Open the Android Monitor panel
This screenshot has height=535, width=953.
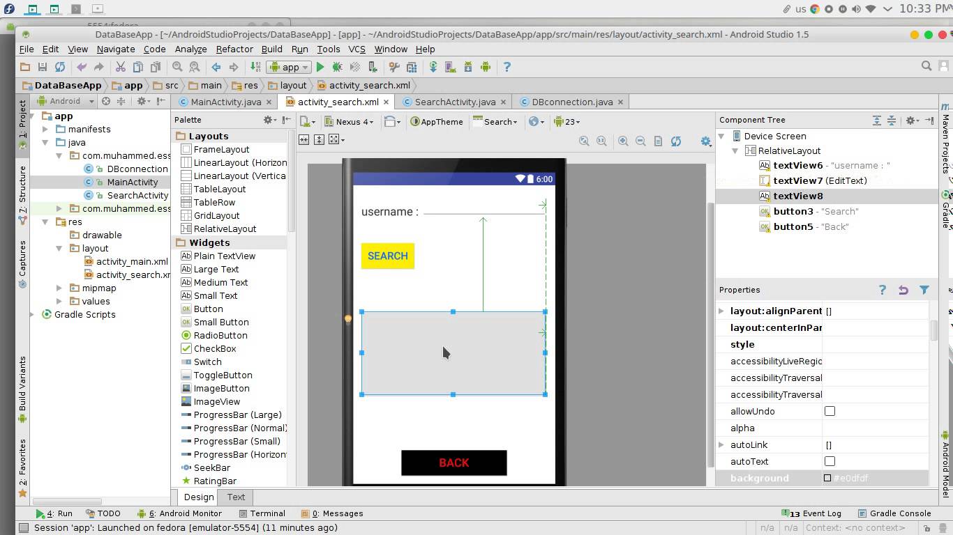[184, 513]
